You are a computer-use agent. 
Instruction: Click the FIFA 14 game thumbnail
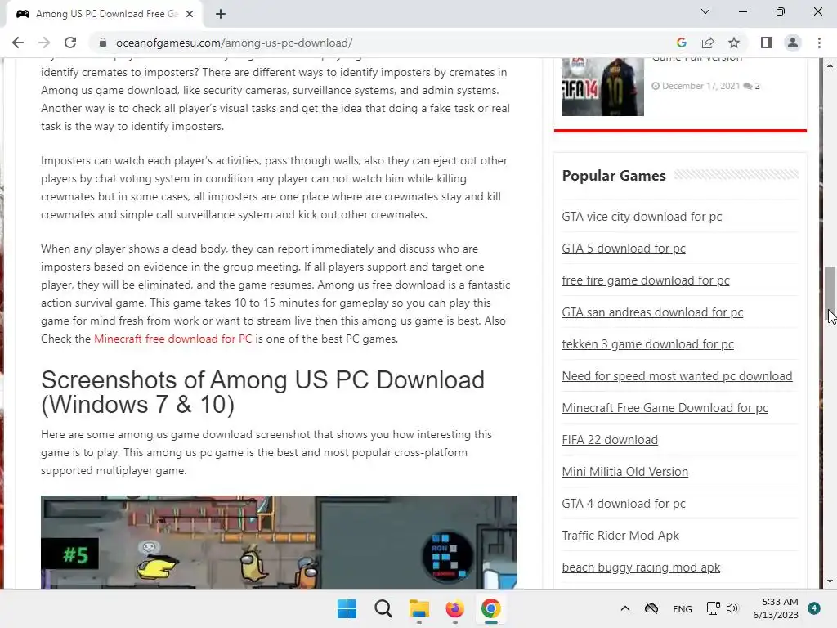click(602, 87)
